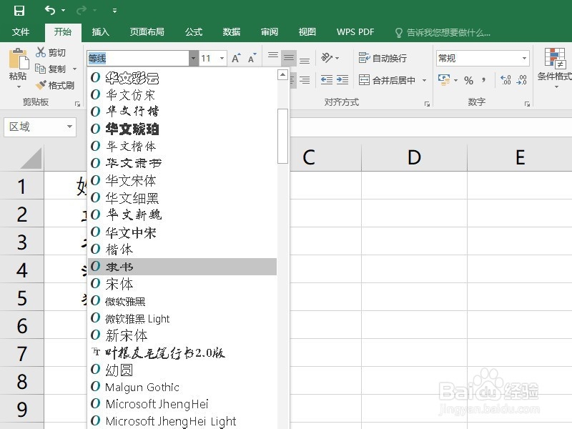Choose 华文彩云 font
Viewport: 572px width, 429px height.
click(x=182, y=78)
